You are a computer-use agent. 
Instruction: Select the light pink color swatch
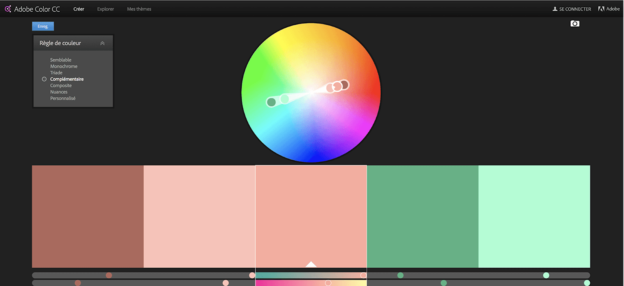(199, 216)
